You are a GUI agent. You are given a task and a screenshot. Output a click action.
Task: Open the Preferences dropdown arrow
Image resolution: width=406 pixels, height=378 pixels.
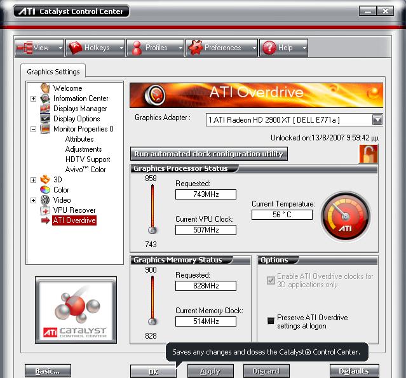tap(254, 48)
